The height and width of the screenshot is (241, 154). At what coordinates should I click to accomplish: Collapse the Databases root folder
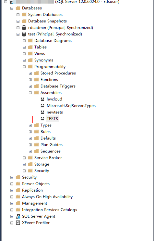(12, 8)
